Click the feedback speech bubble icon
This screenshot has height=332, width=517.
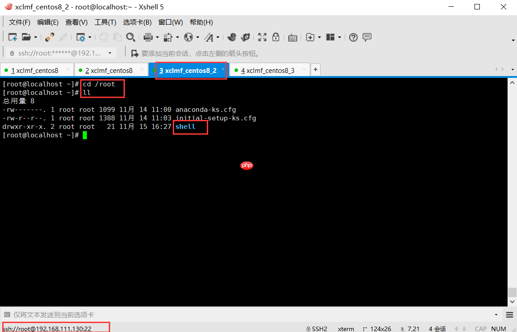pyautogui.click(x=367, y=37)
